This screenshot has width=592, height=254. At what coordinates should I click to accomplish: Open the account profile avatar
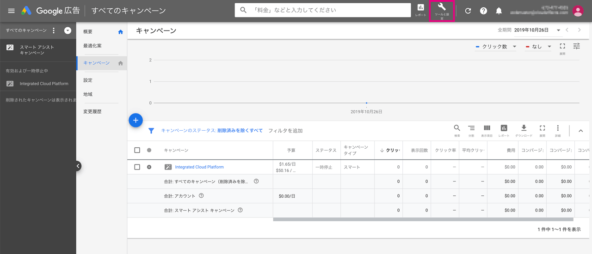[578, 11]
